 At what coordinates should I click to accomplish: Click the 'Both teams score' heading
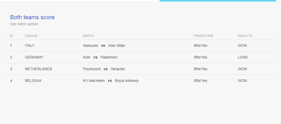[32, 17]
